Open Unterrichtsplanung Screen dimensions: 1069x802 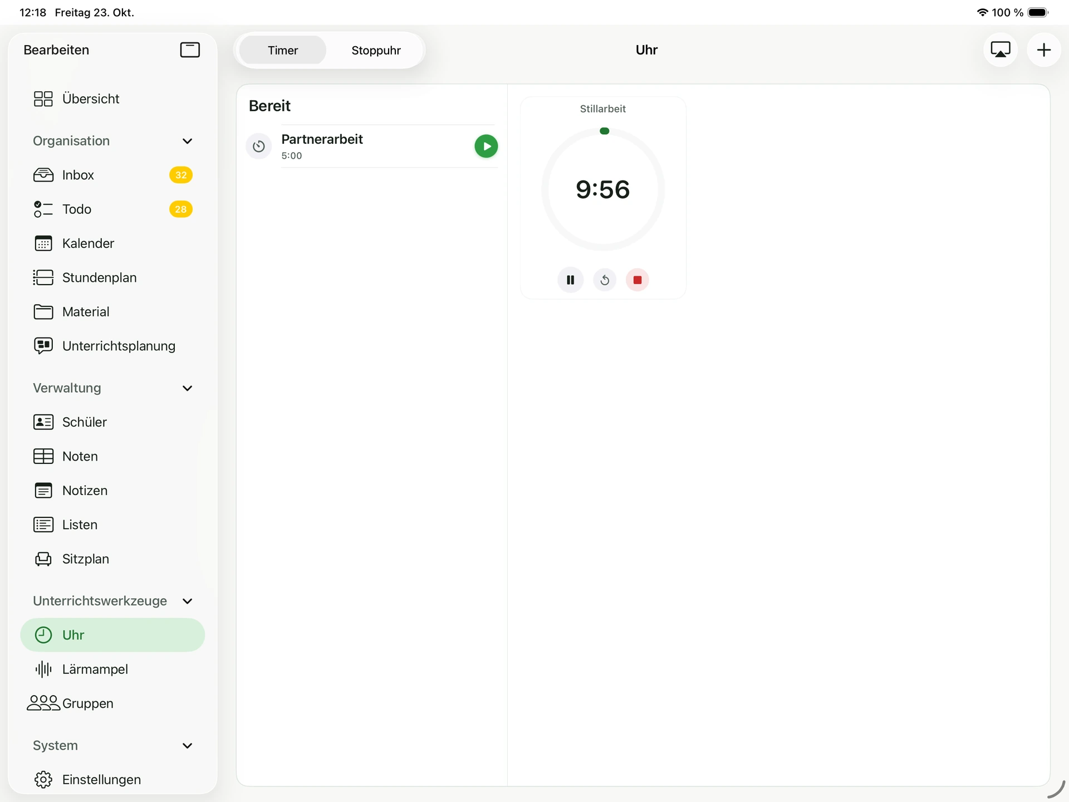[112, 346]
